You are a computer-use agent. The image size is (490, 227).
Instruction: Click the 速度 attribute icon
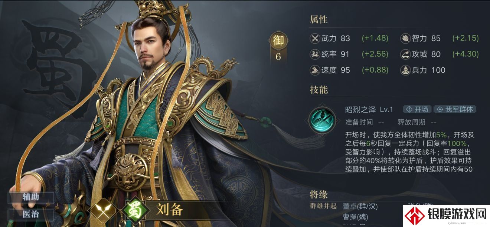(315, 70)
